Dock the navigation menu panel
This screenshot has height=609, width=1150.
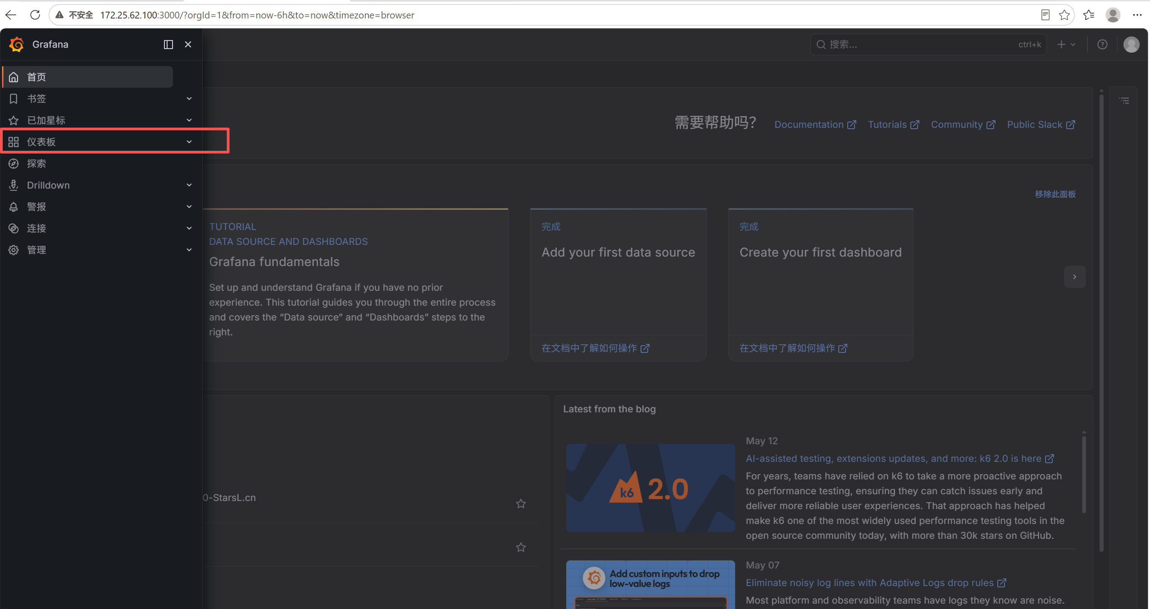[168, 44]
